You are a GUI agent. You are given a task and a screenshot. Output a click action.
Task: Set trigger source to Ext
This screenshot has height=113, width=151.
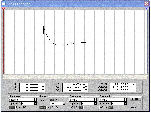(57, 107)
